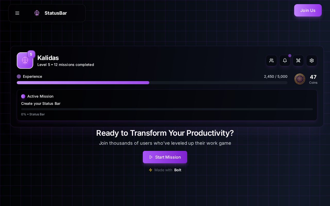Screen dimensions: 330x206
Task: Click the 'Active Mission' label text
Action: (x=40, y=96)
